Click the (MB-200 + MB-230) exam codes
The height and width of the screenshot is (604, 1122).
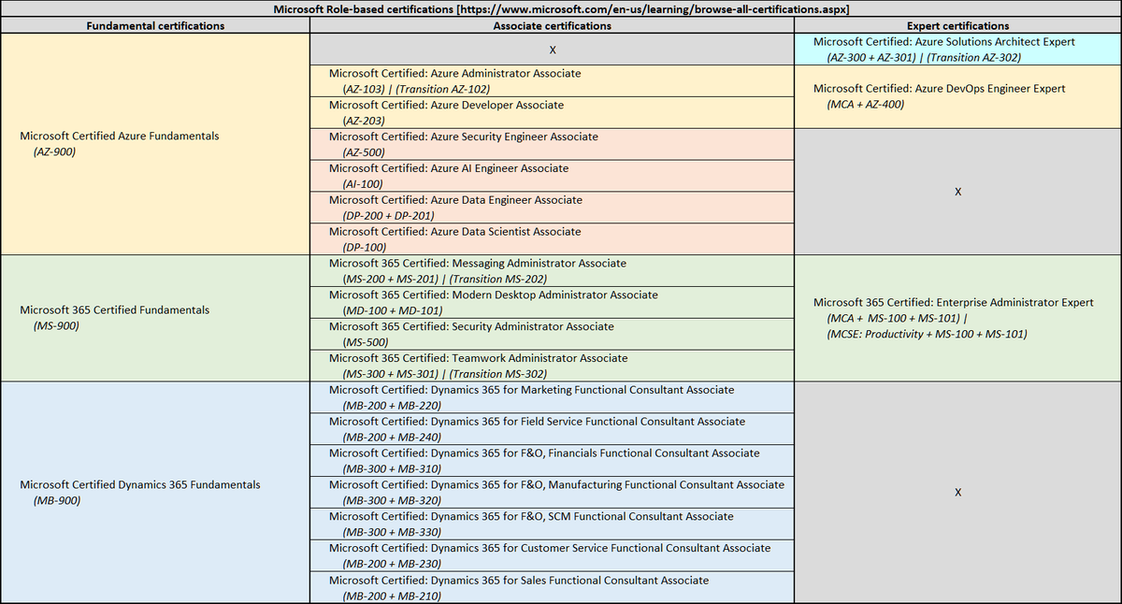[391, 564]
